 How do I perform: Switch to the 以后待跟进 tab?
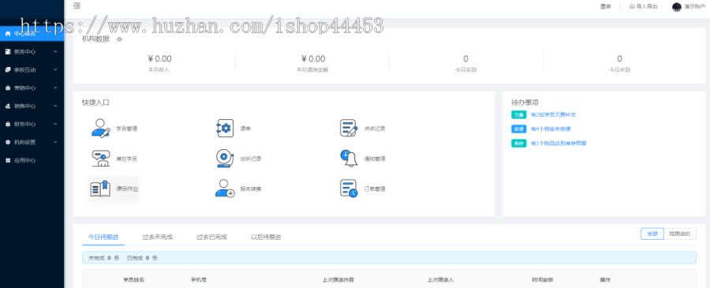tap(266, 237)
